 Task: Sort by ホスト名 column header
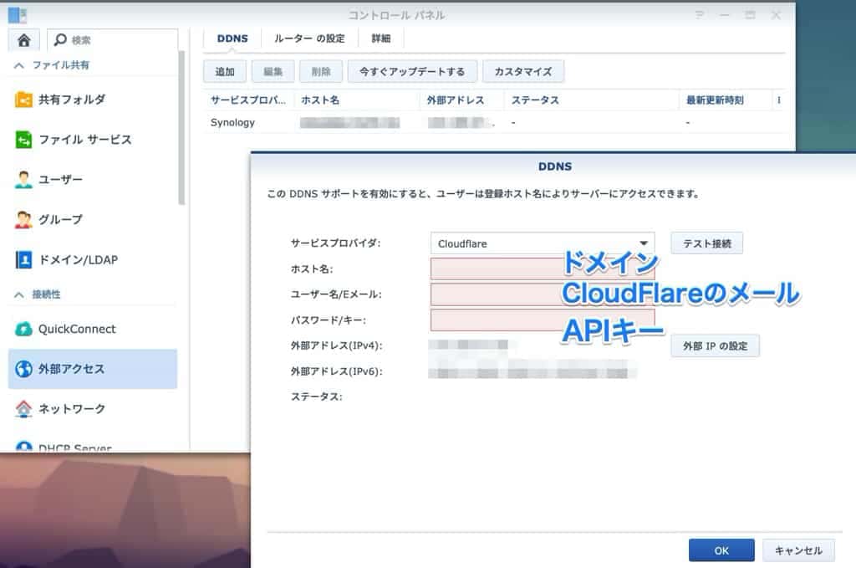tap(356, 100)
